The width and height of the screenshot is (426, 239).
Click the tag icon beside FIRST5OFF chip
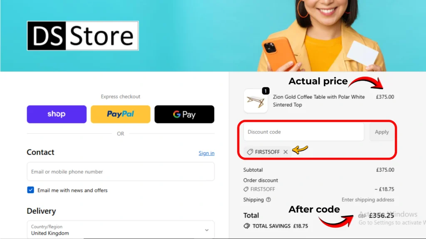click(250, 152)
